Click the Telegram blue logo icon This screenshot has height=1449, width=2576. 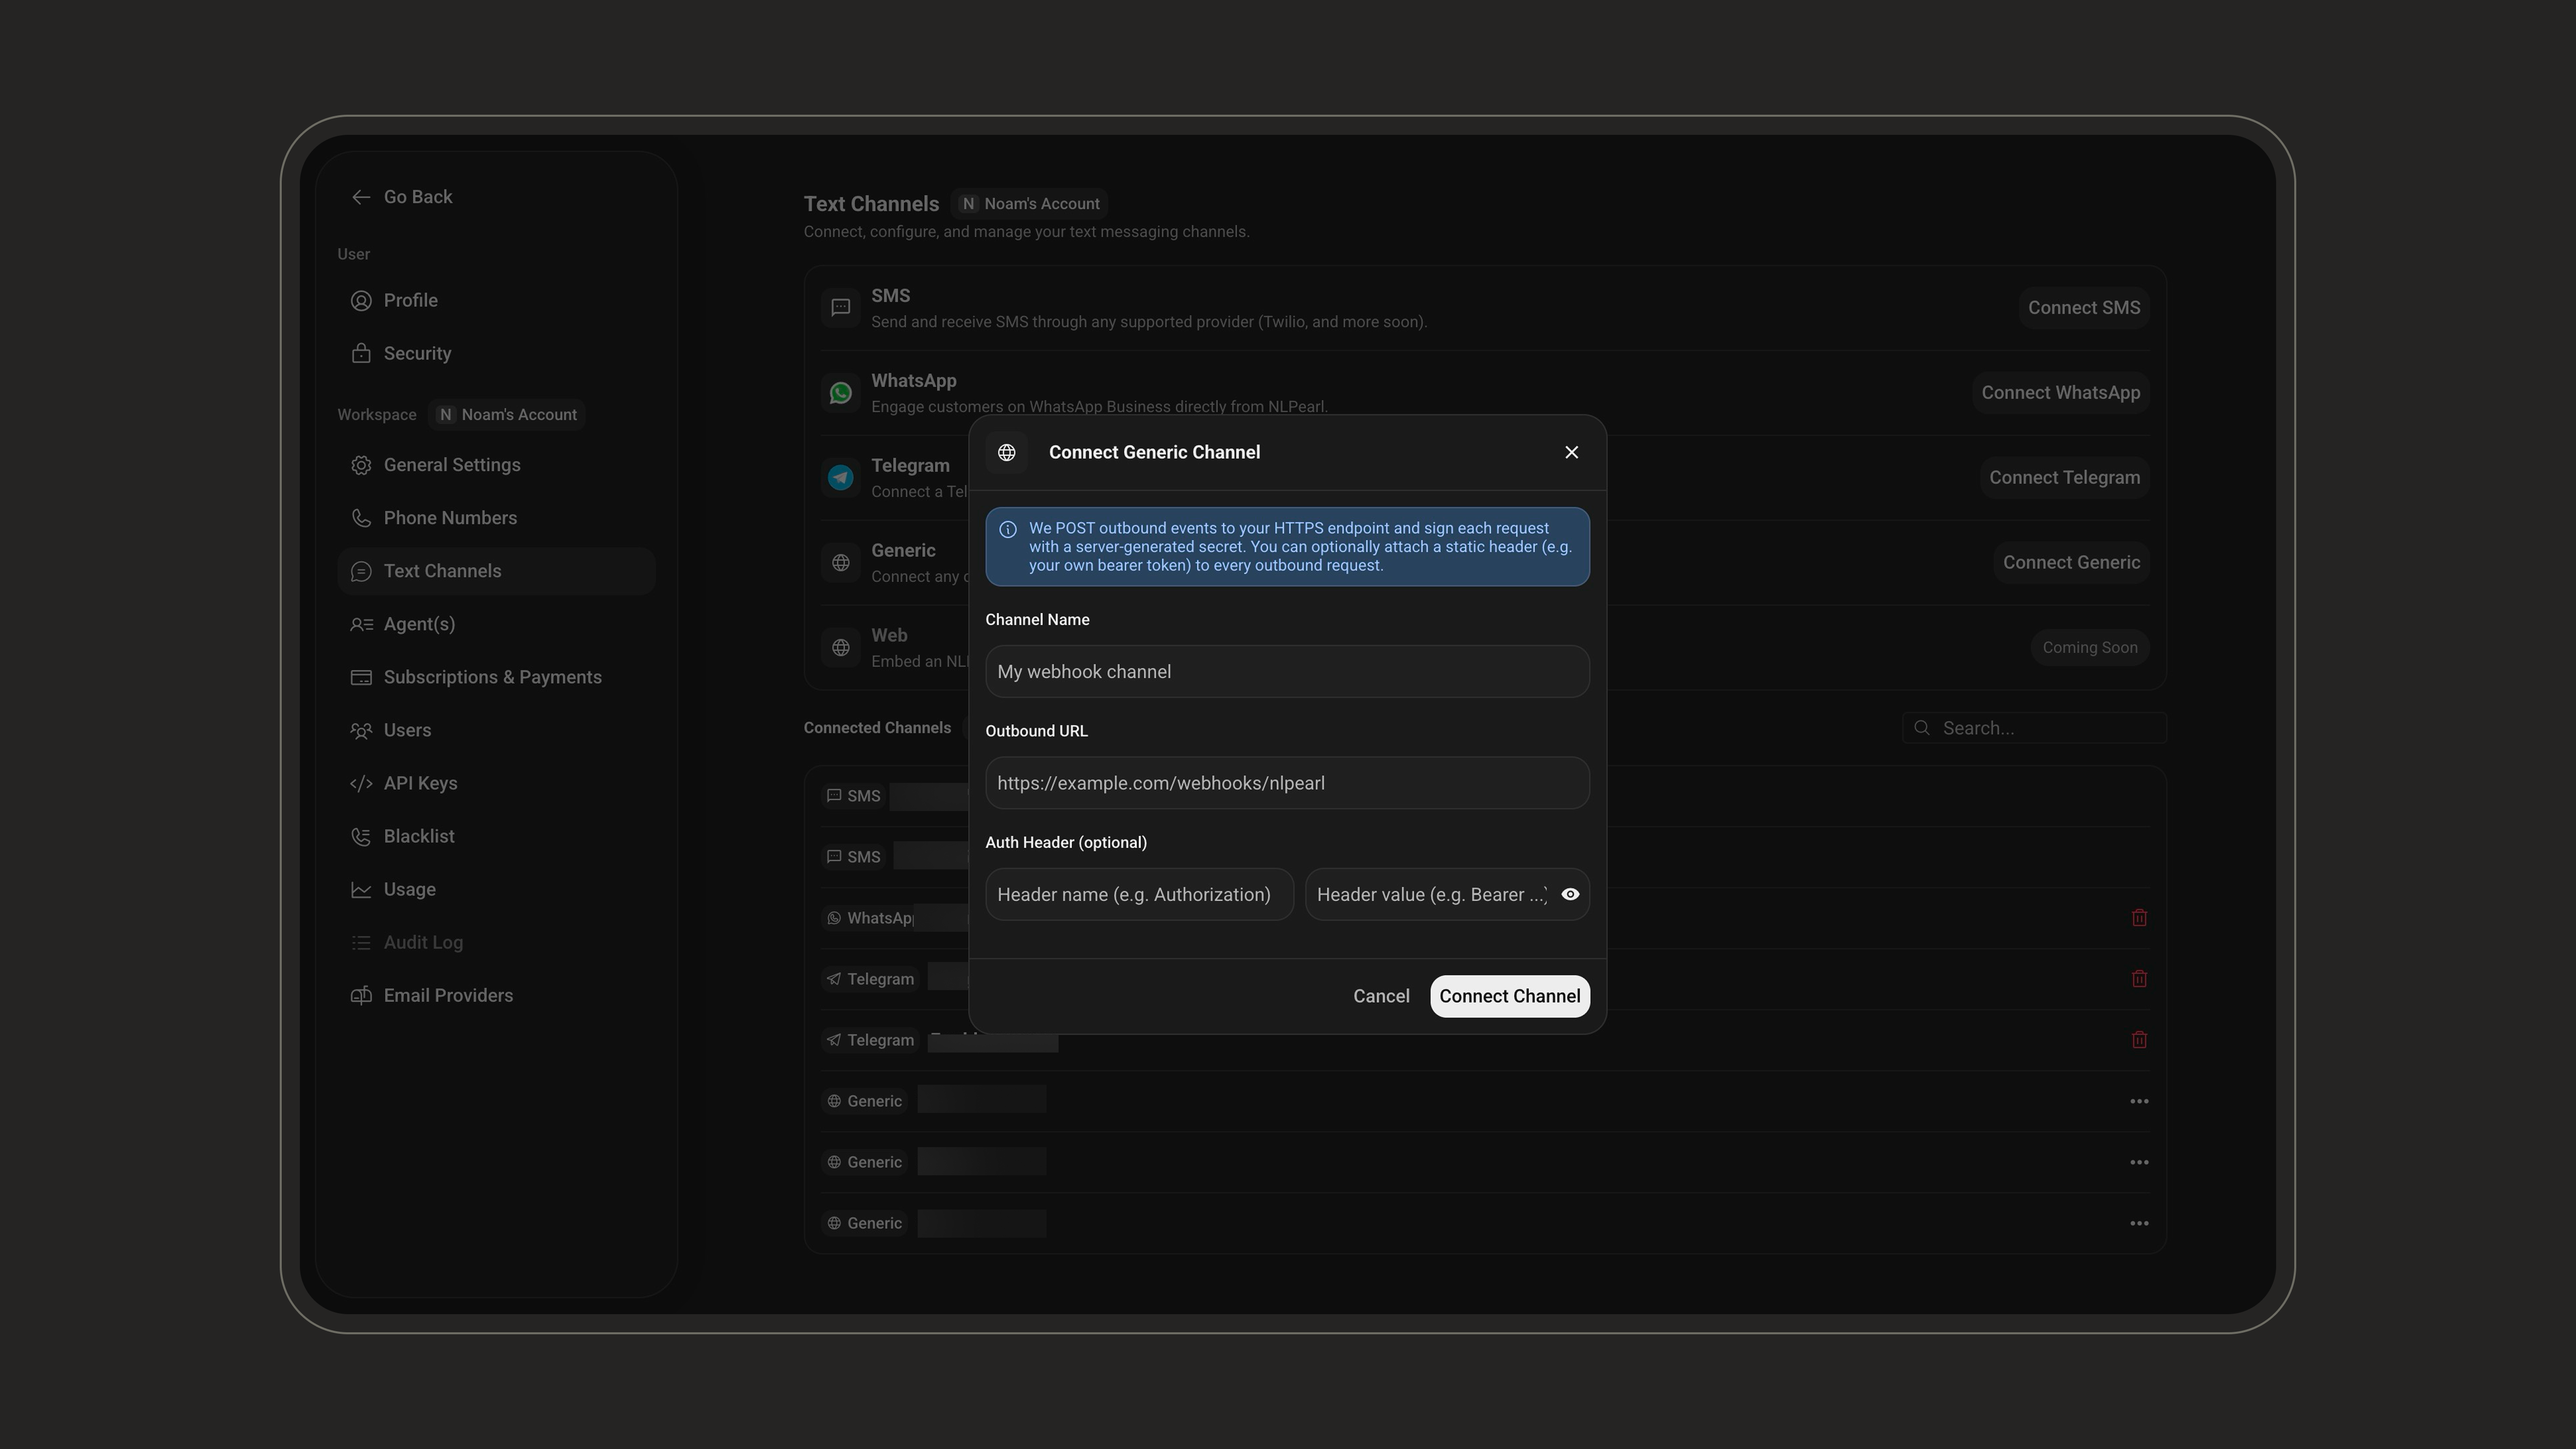(x=841, y=477)
